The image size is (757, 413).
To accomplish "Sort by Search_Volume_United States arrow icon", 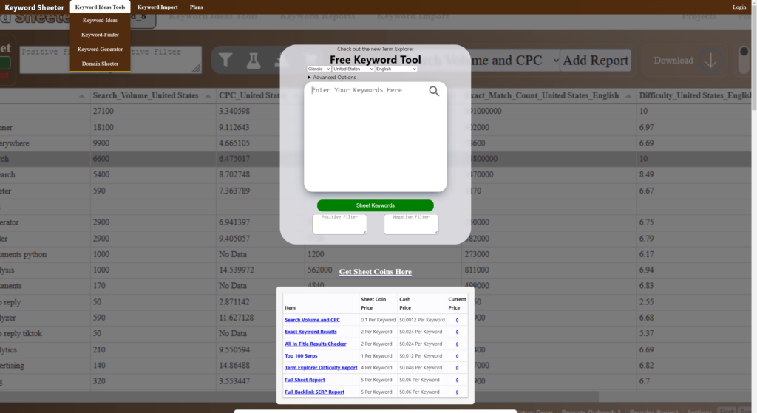I will click(208, 96).
